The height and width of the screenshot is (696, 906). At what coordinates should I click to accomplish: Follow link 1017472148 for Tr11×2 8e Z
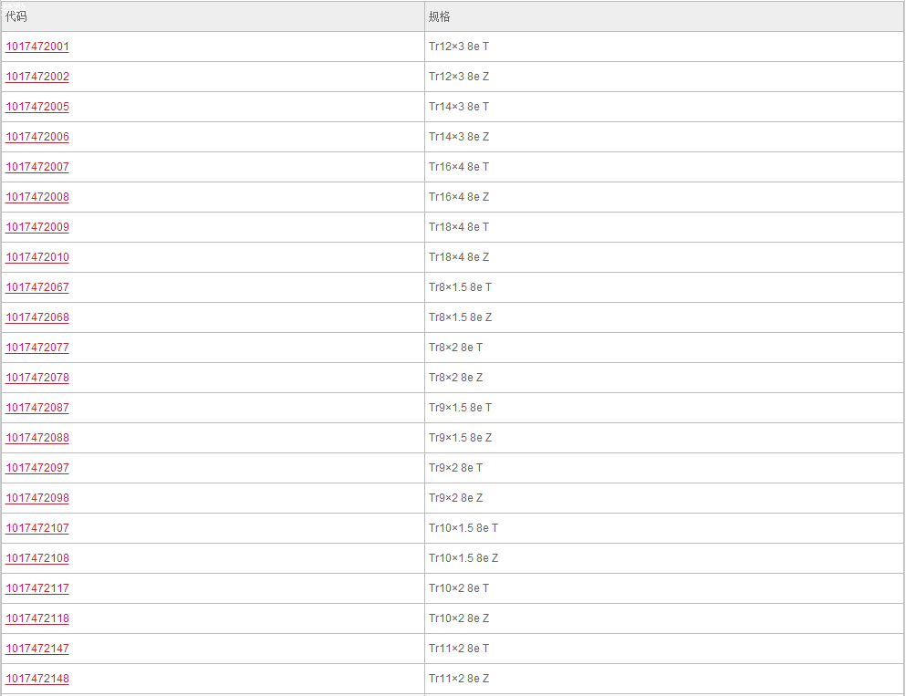point(37,678)
